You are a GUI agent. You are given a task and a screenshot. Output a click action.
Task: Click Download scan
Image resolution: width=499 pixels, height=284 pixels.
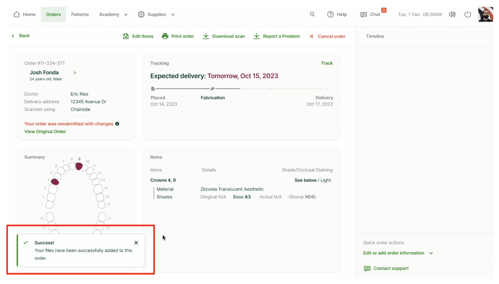pos(224,36)
